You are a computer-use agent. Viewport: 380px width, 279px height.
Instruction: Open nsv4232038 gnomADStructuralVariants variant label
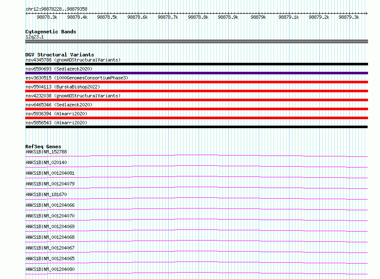coord(73,96)
